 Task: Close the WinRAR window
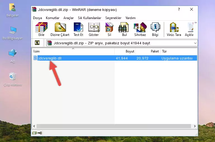click(192, 9)
